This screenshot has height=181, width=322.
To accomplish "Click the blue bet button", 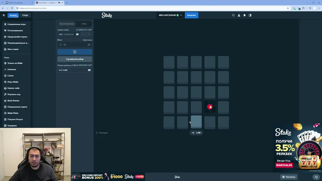I will pyautogui.click(x=75, y=52).
